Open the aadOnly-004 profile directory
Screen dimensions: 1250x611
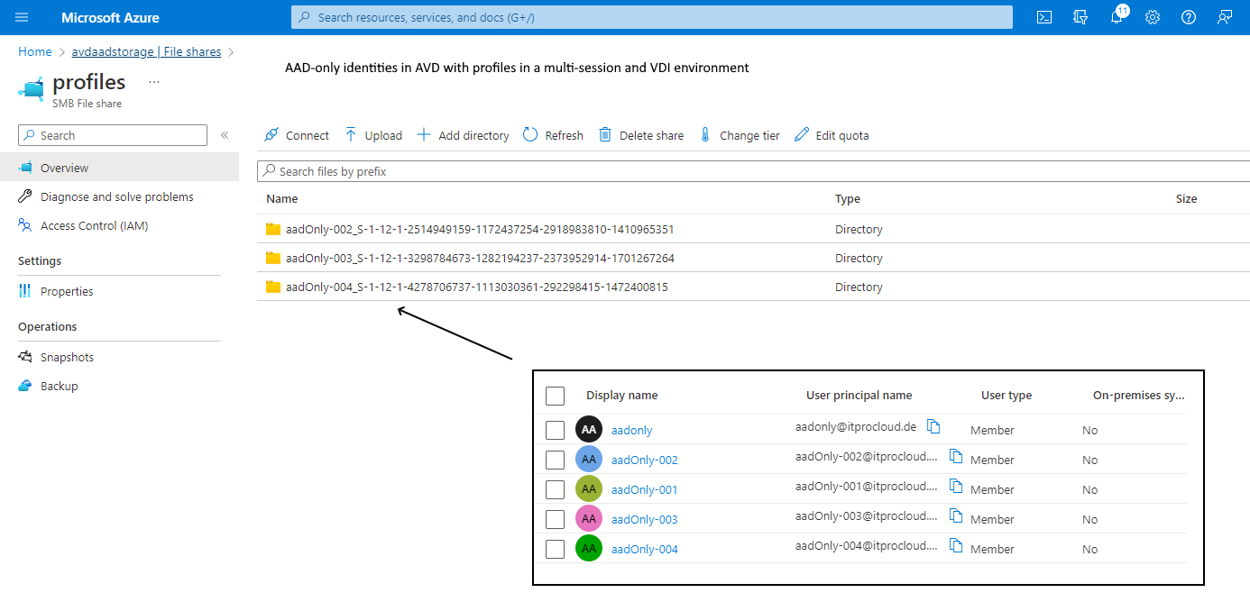coord(477,287)
